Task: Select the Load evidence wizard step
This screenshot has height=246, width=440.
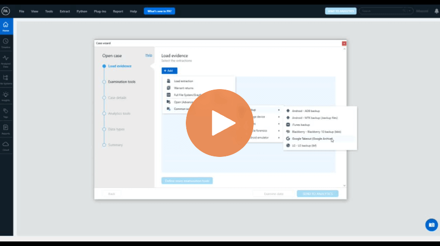Action: tap(119, 66)
